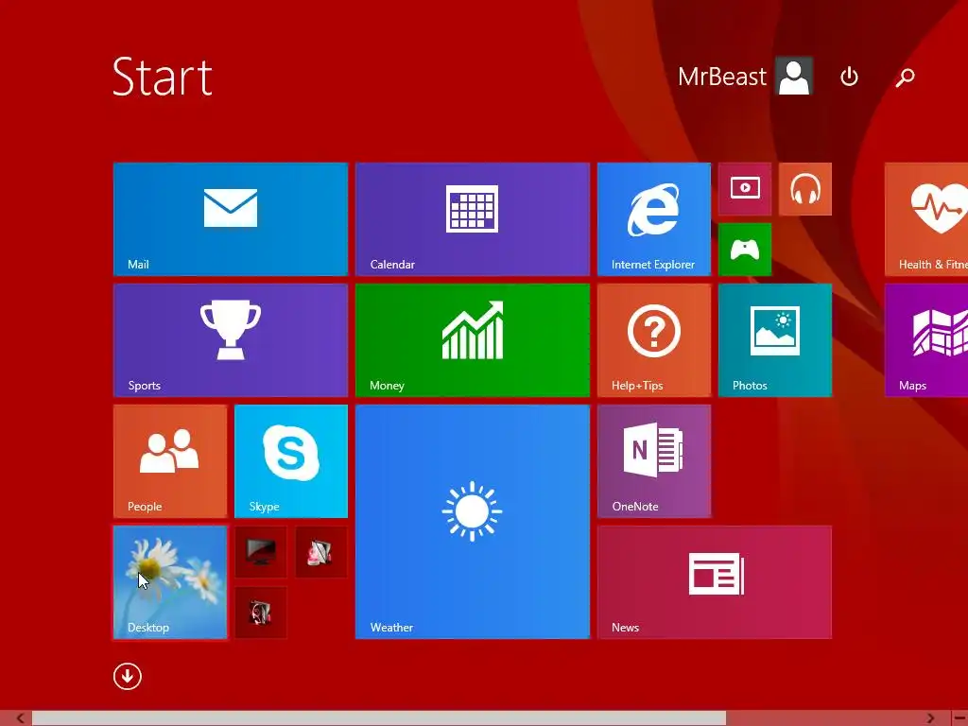968x726 pixels.
Task: Click the horizontal scrollbar left arrow
Action: coord(21,718)
